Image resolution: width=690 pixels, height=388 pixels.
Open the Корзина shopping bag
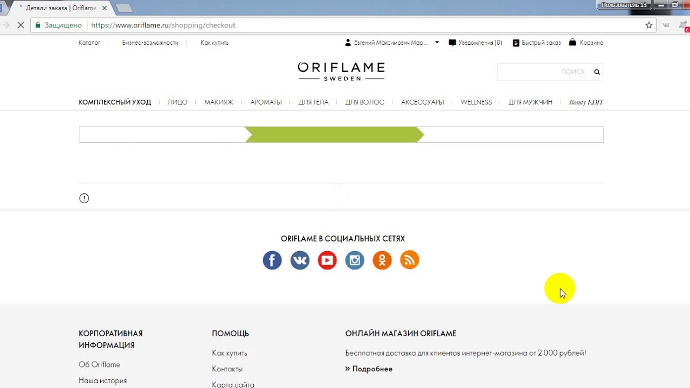click(586, 43)
